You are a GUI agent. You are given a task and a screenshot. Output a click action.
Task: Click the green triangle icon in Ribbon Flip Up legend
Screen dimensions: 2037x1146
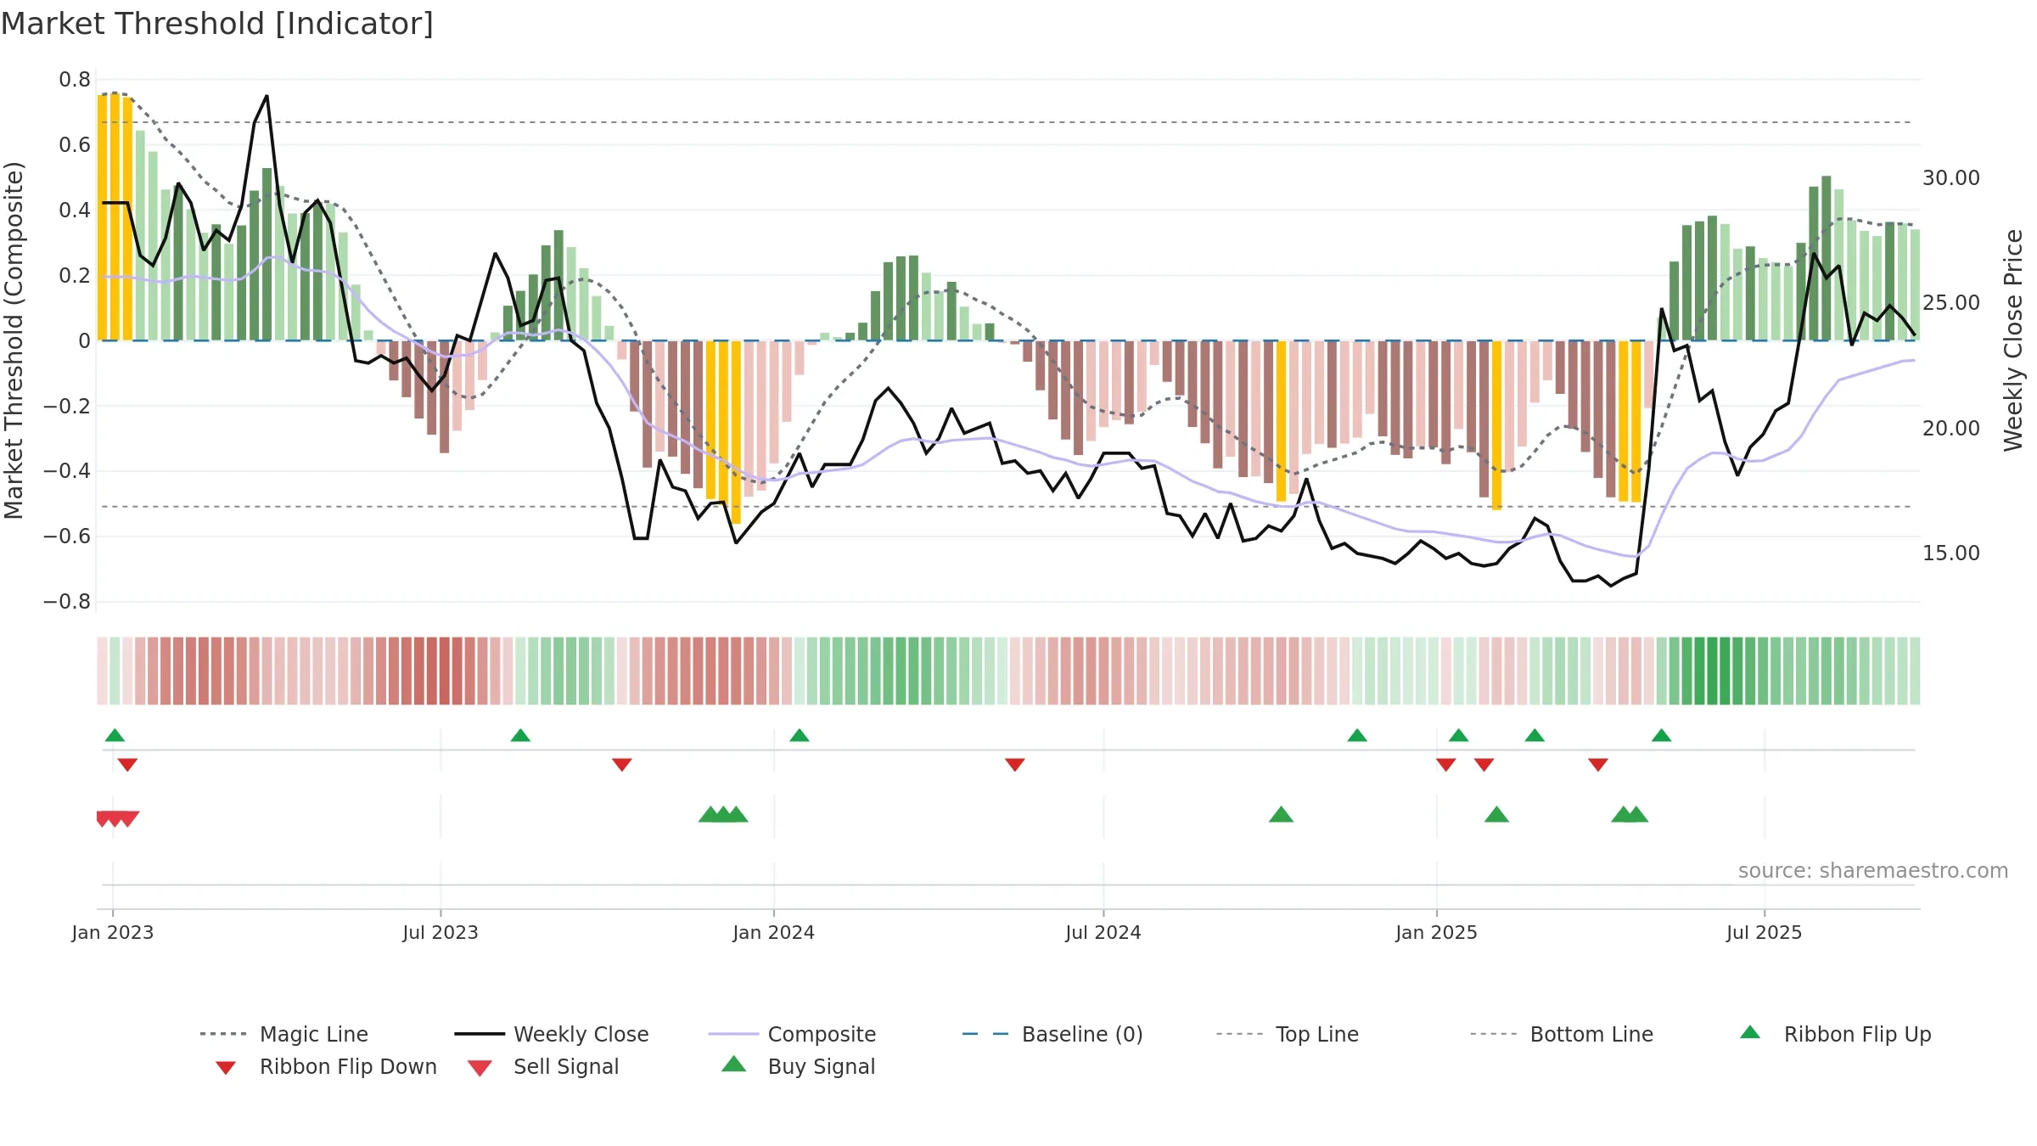[1750, 1032]
